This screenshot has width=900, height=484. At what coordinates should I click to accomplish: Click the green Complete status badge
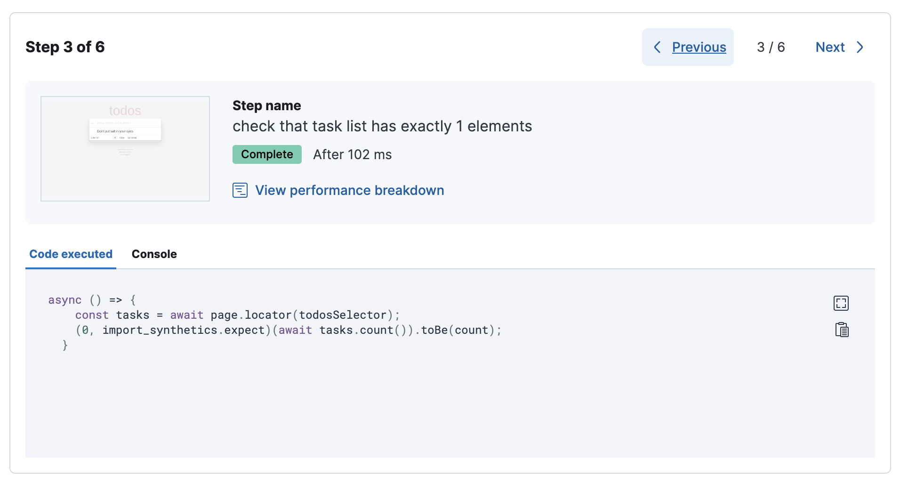point(266,154)
